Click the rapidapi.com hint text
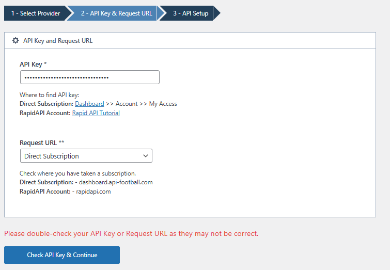The image size is (390, 270). 94,192
